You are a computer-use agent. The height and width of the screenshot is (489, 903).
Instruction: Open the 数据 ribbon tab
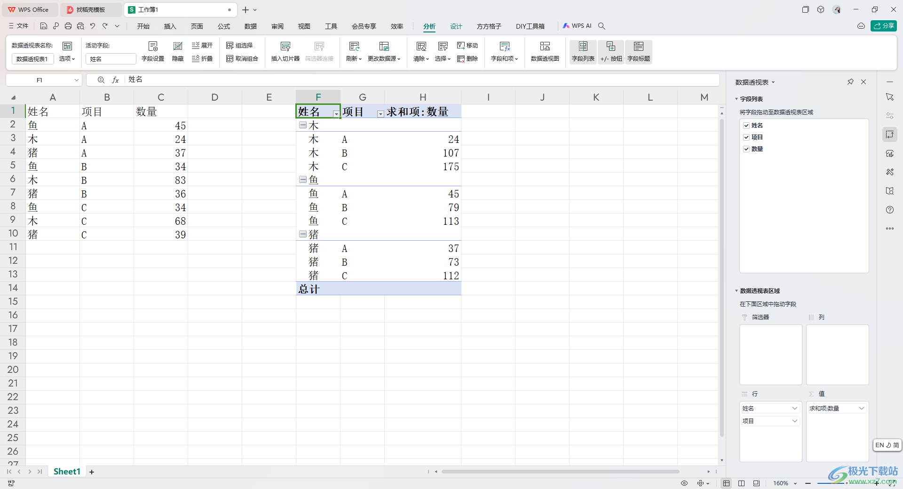[251, 26]
